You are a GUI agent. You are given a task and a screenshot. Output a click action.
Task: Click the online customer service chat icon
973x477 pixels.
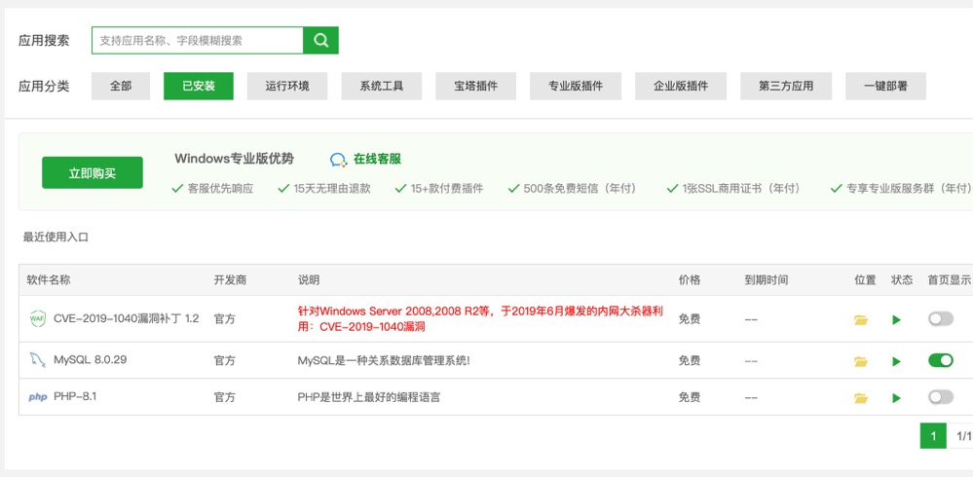(x=338, y=160)
